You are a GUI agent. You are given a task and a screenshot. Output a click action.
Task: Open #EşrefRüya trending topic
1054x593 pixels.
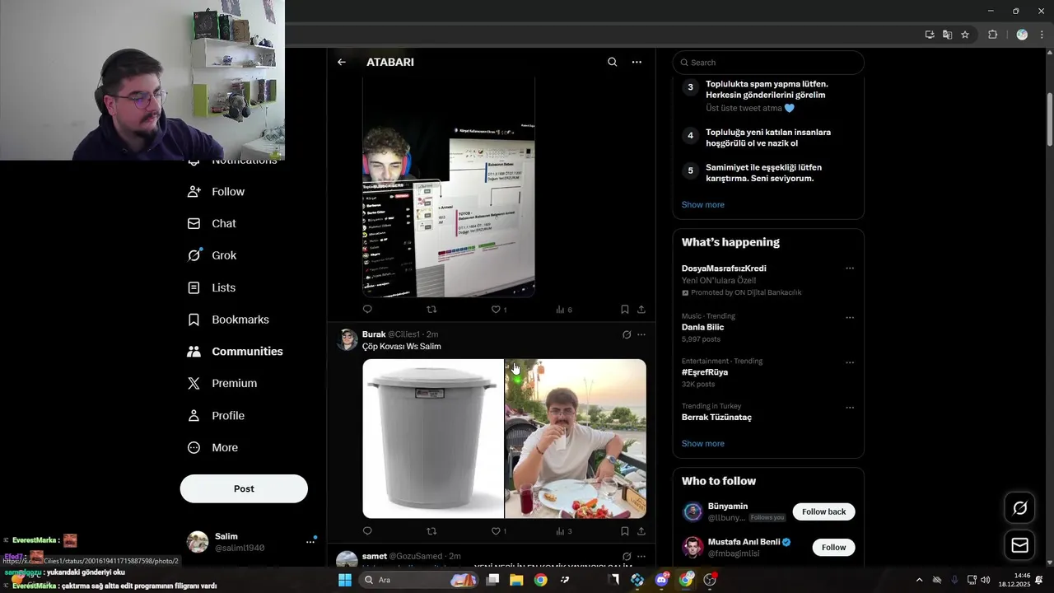(705, 372)
